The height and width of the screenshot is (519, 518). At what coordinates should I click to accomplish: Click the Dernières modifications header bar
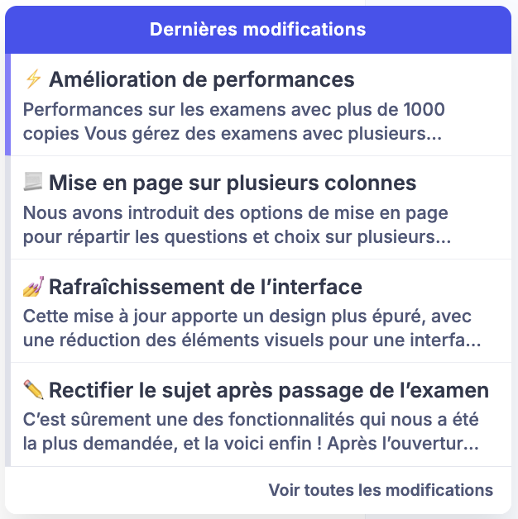pos(258,30)
